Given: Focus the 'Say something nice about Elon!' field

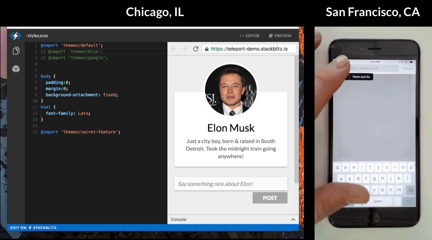Looking at the screenshot, I should click(231, 184).
